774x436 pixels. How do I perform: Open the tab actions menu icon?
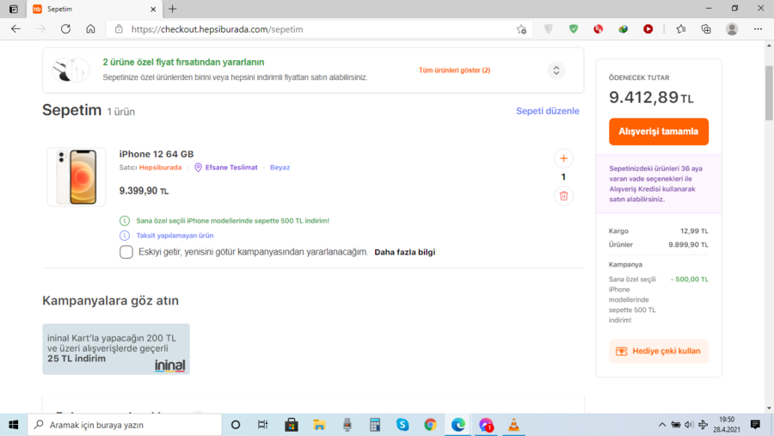coord(13,9)
